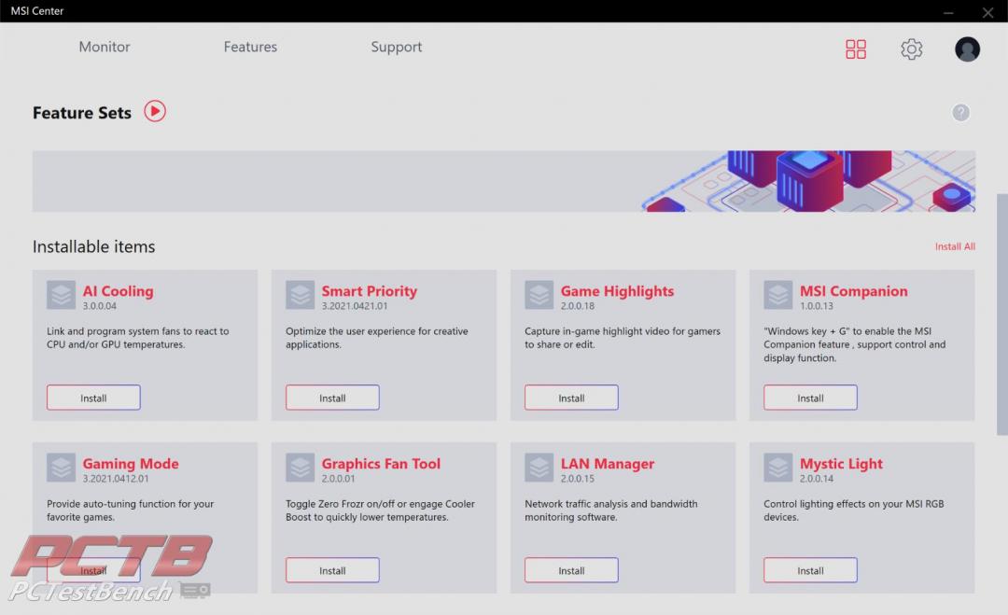This screenshot has width=1008, height=615.
Task: Switch to the Monitor tab
Action: [x=105, y=47]
